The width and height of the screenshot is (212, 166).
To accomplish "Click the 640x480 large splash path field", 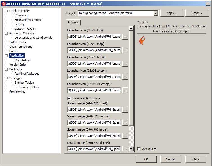I will pos(94,136).
